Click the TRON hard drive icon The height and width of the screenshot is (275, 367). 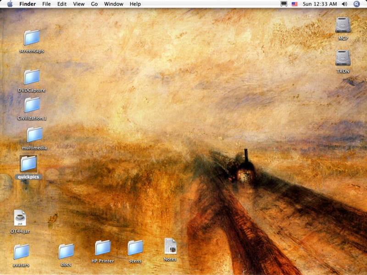pos(343,58)
